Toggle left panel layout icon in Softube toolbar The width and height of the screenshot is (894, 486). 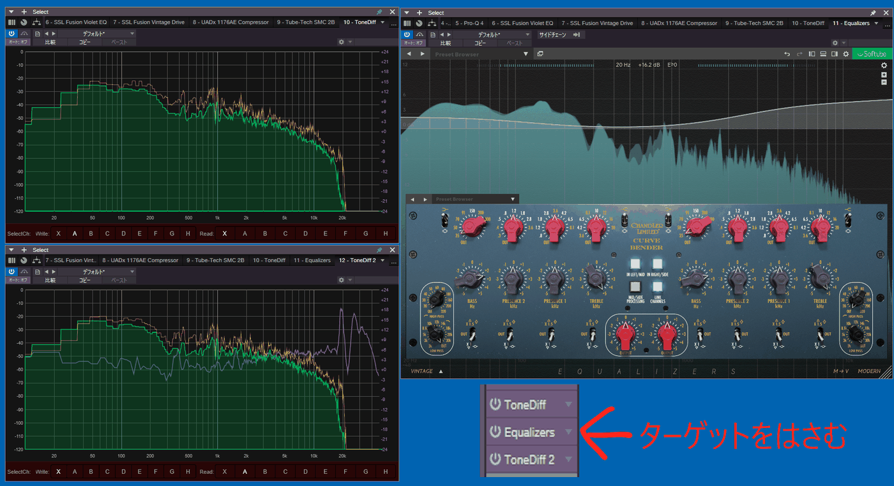812,54
